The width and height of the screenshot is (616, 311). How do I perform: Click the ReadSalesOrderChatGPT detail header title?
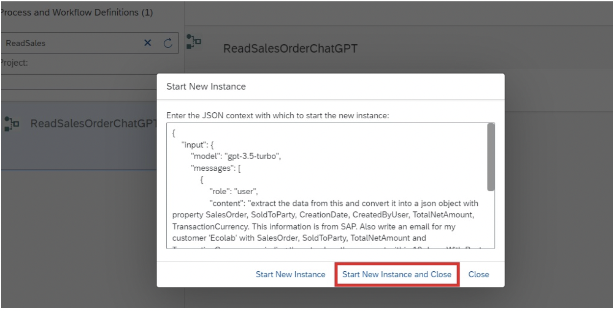[x=290, y=48]
